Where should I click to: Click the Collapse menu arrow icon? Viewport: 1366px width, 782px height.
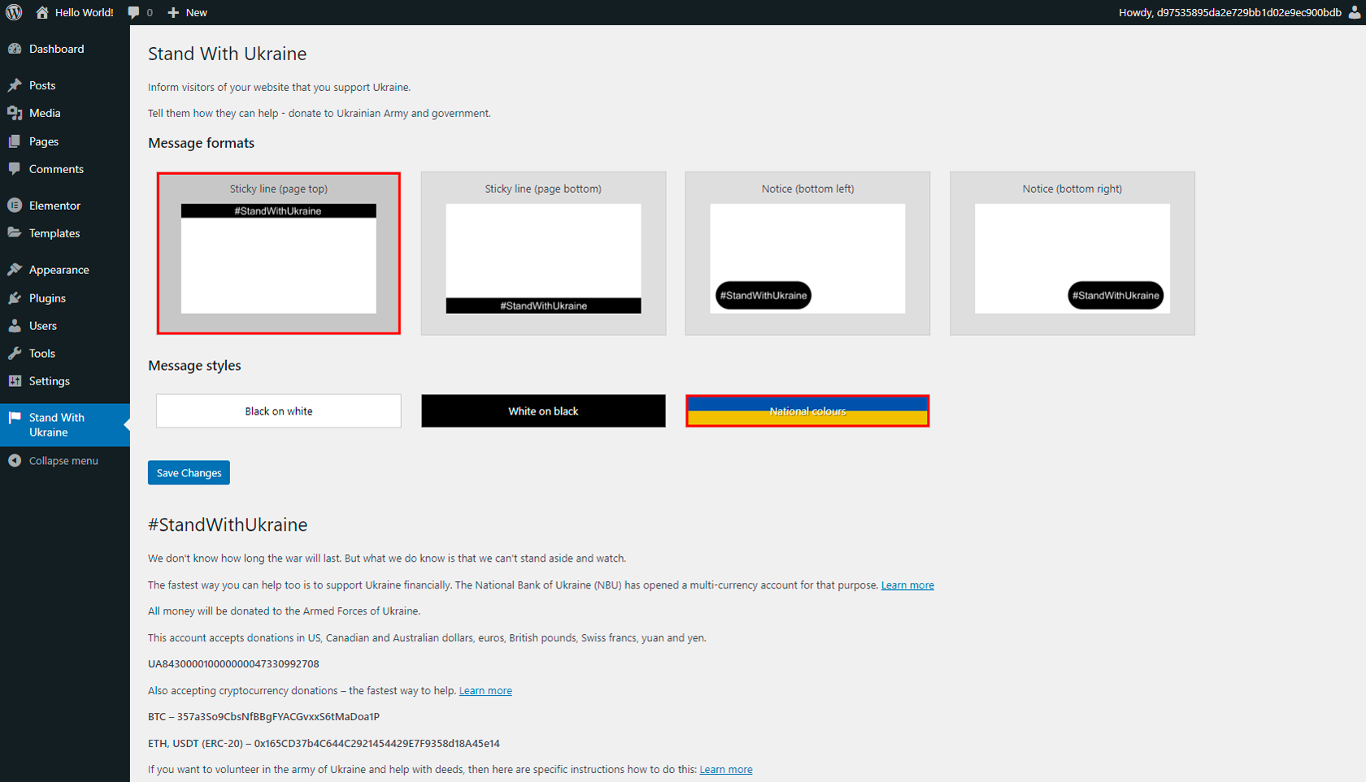(x=15, y=461)
